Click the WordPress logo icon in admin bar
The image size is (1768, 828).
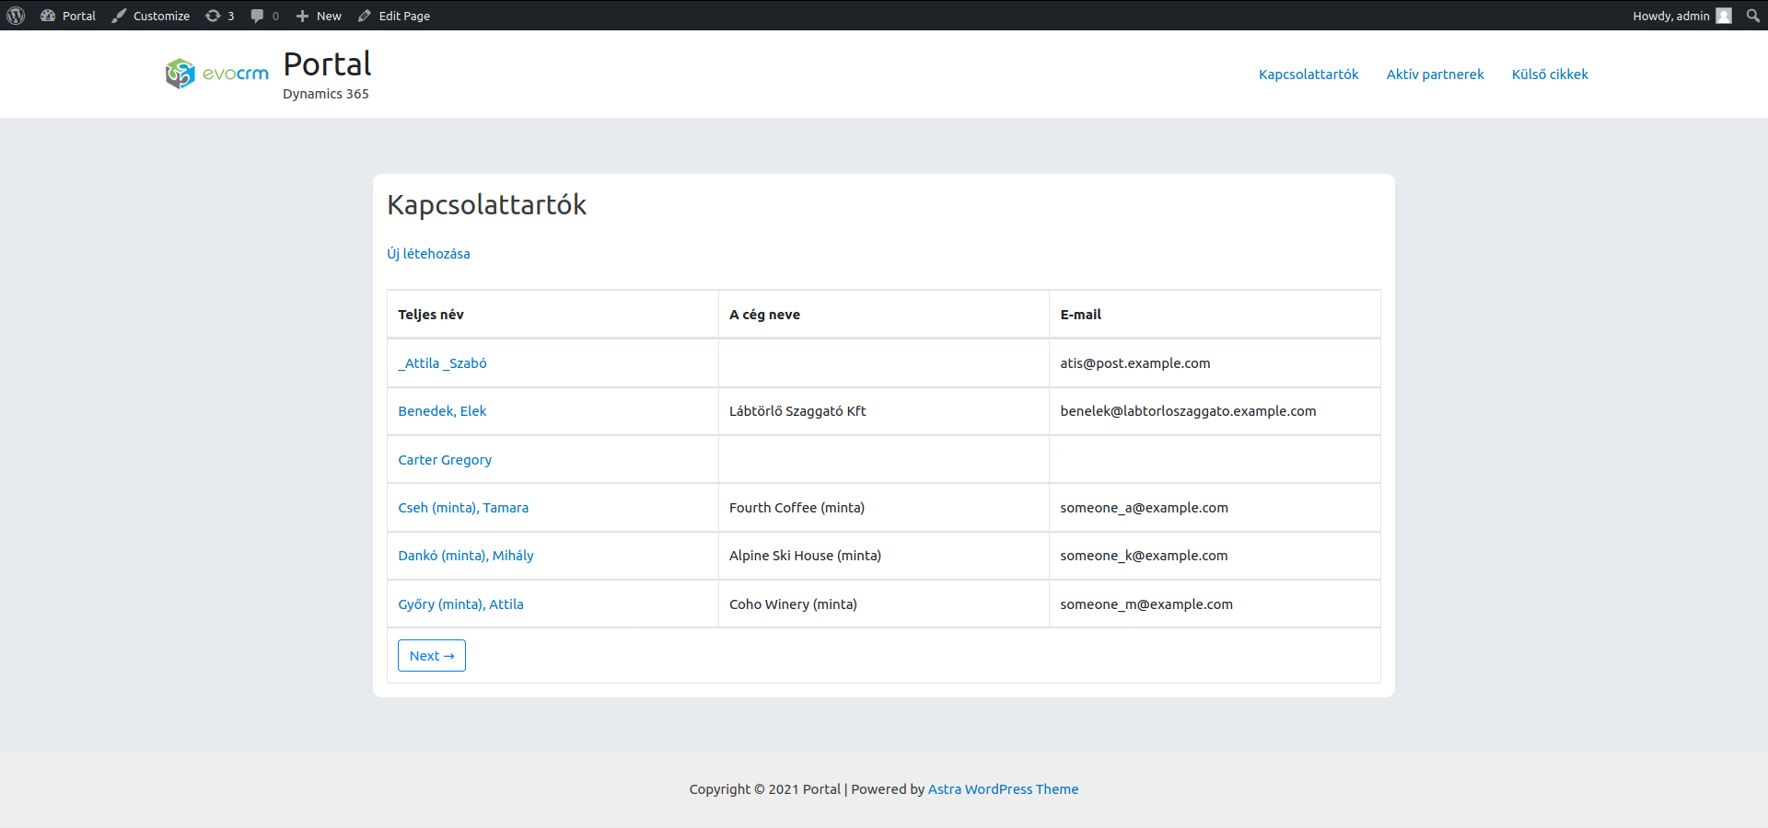click(x=16, y=16)
